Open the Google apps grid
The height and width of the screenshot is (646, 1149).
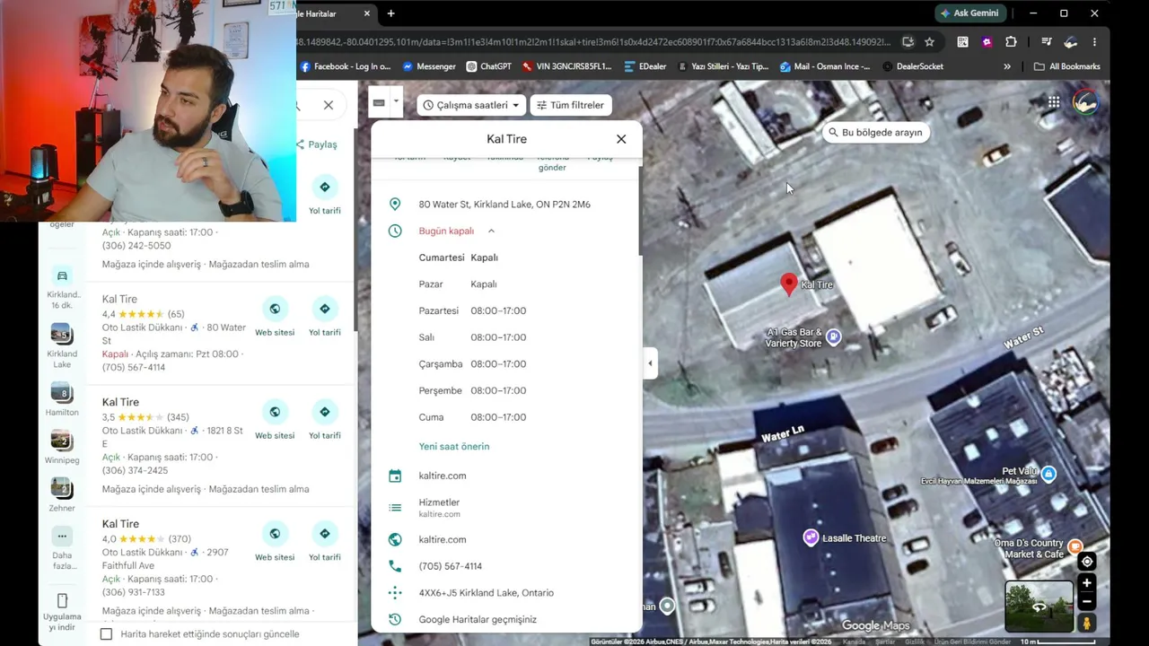tap(1054, 102)
